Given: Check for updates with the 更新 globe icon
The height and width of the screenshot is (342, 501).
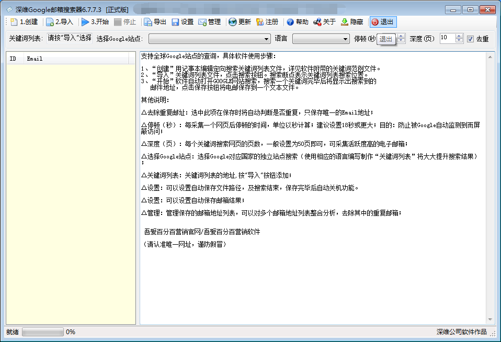Looking at the screenshot, I should point(233,22).
